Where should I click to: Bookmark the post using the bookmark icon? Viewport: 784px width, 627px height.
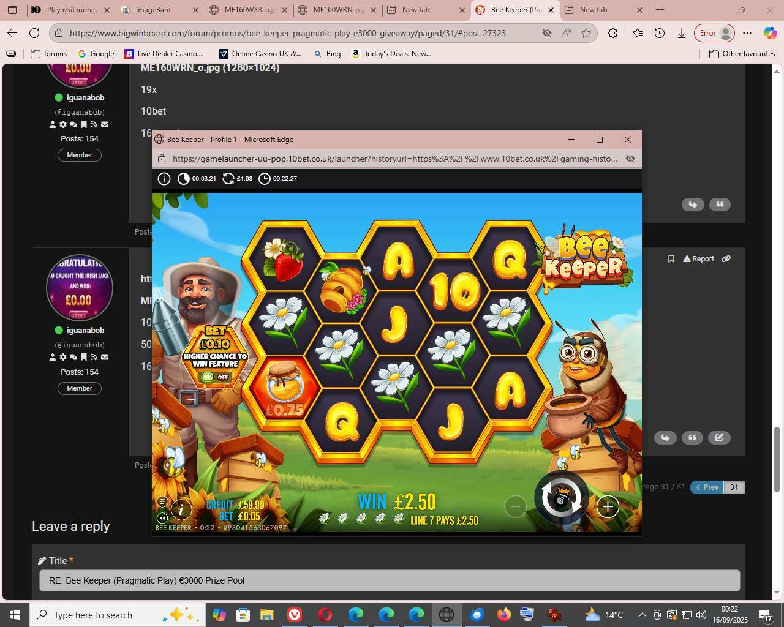671,259
